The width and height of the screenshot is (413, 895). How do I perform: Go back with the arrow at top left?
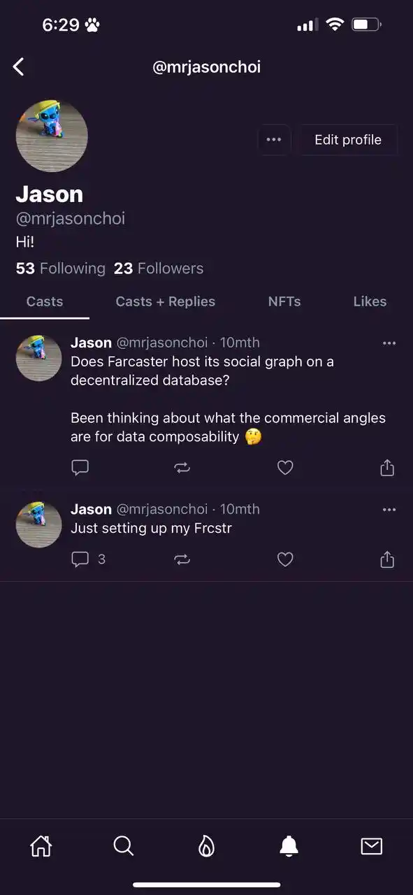pyautogui.click(x=18, y=66)
